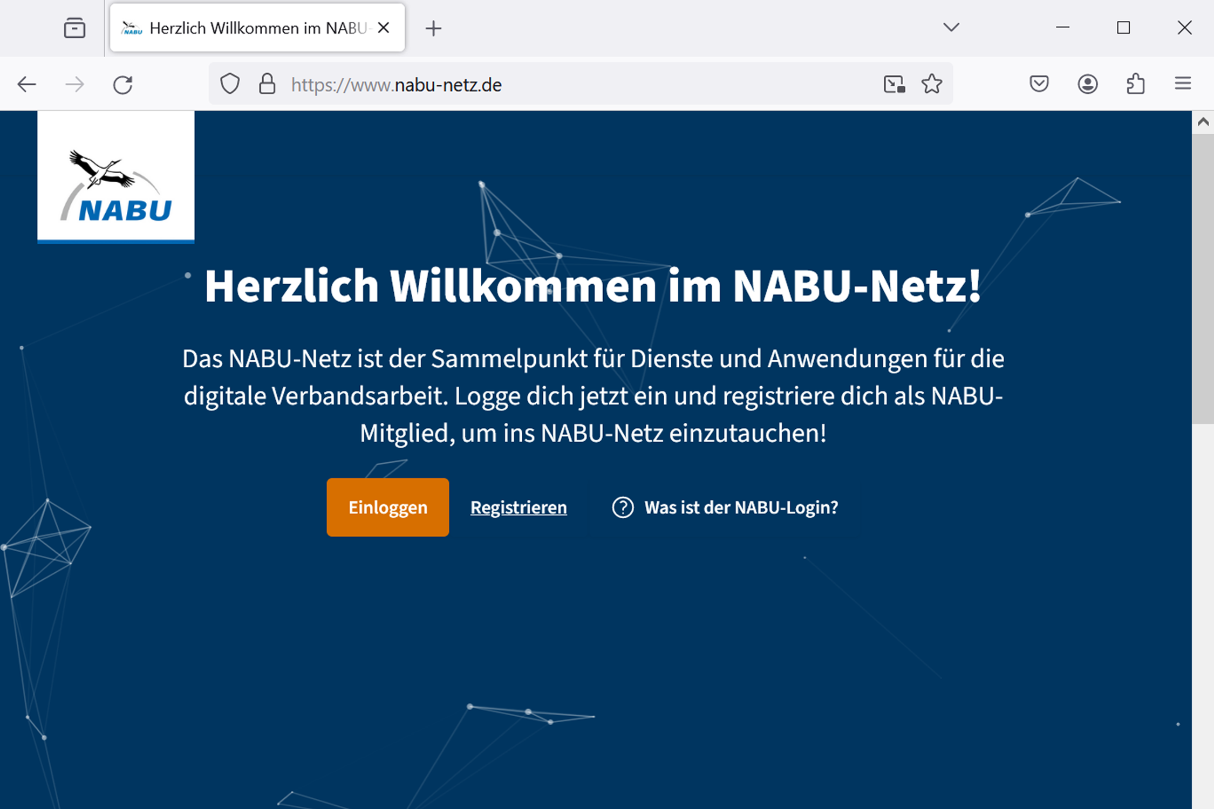Click the heading Herzlich Willkommen im NABU-Netz!

(592, 286)
